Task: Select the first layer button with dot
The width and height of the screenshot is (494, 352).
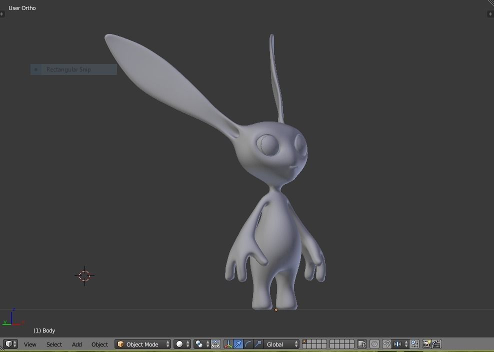Action: pyautogui.click(x=304, y=341)
